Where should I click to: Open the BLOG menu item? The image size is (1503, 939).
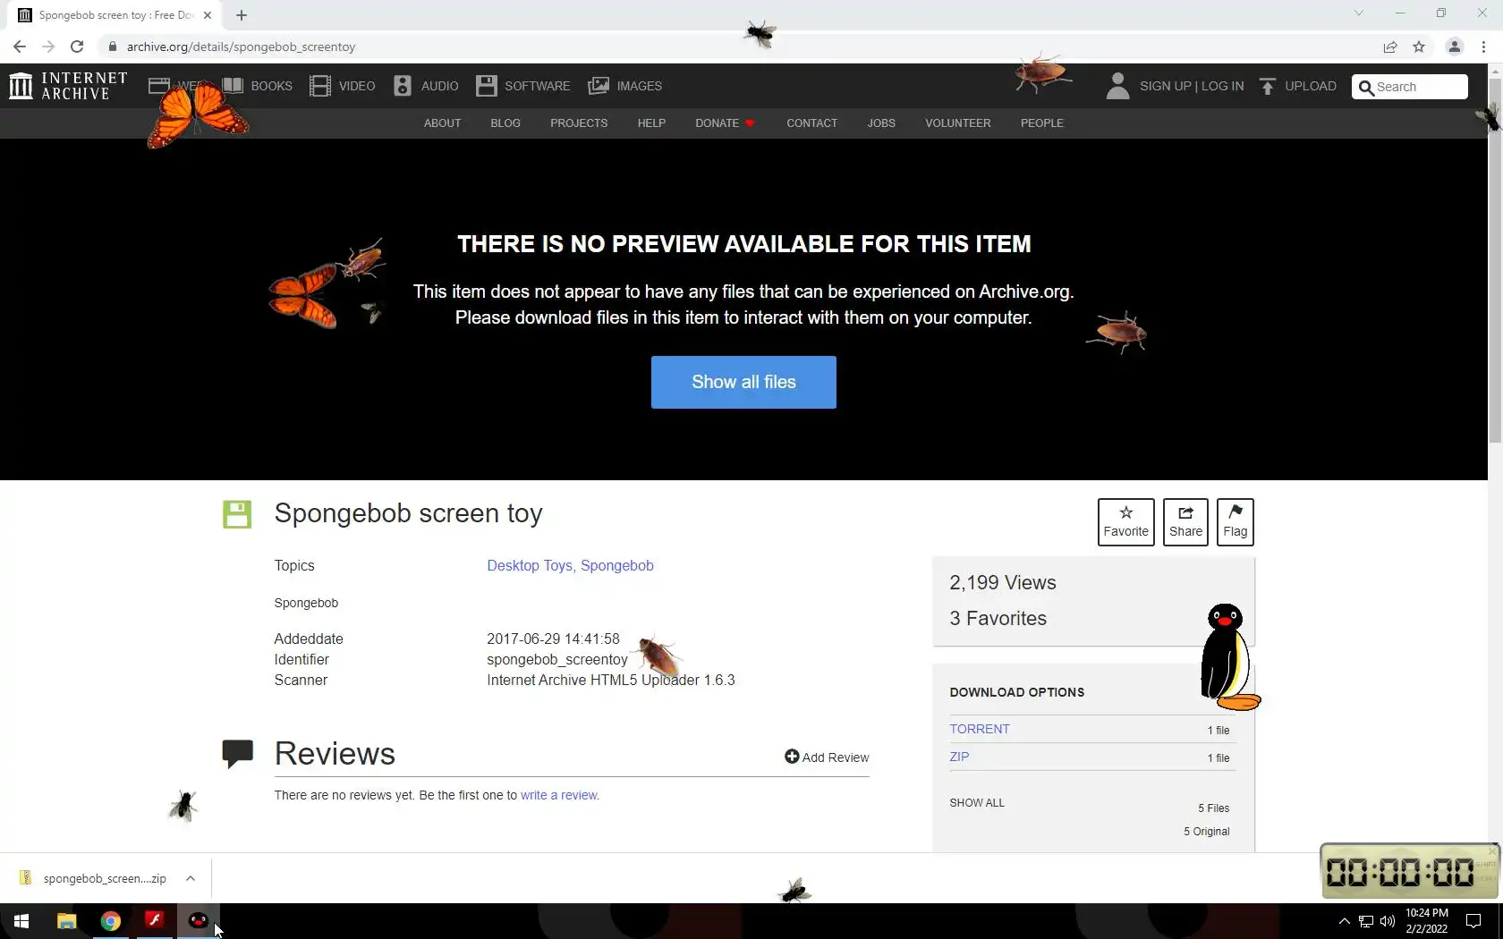tap(505, 123)
